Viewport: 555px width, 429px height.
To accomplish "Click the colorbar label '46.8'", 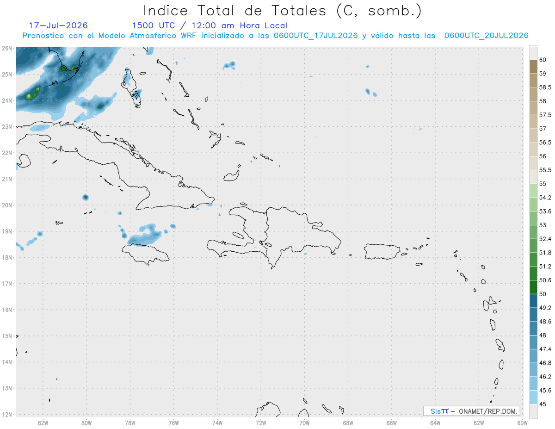I will point(545,362).
